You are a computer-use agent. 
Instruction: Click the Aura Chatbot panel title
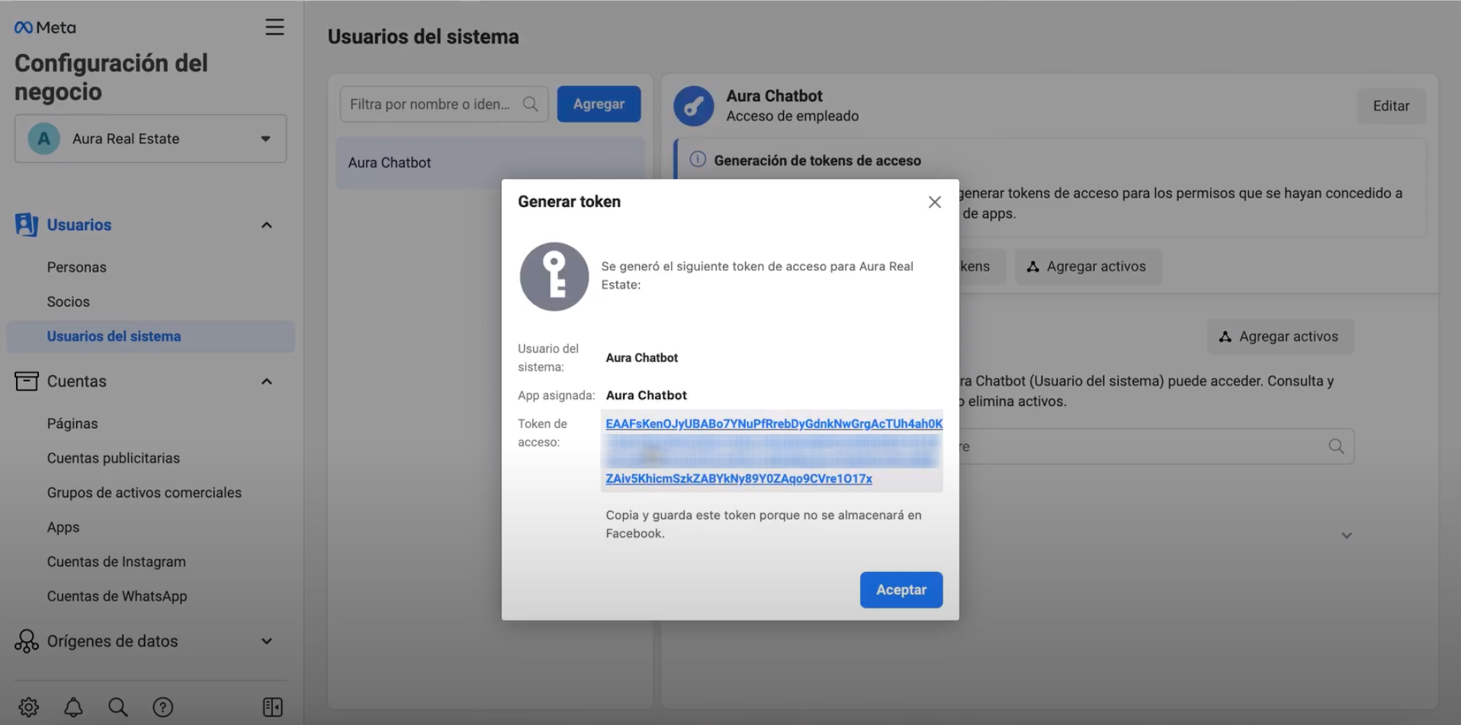click(774, 96)
